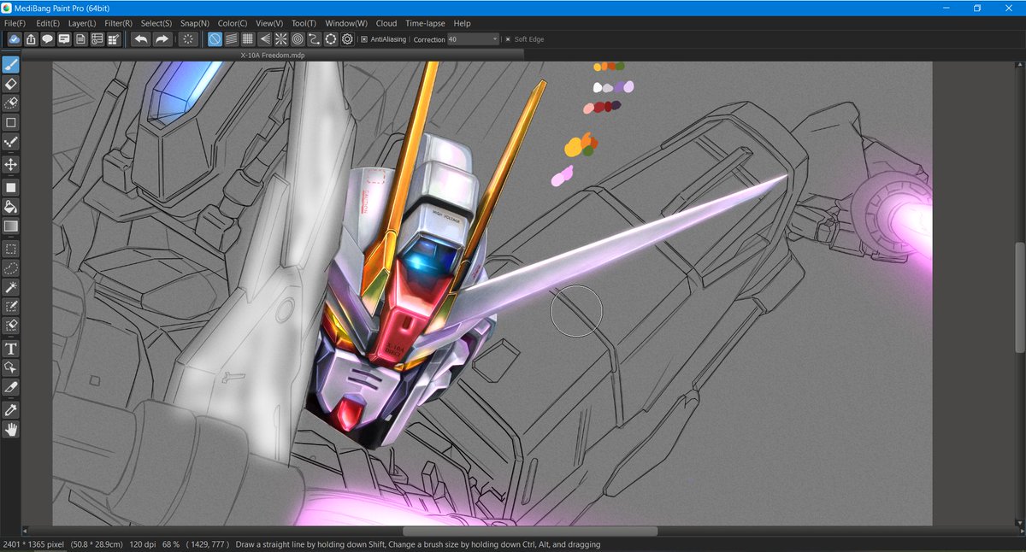1026x552 pixels.
Task: Open the Snap menu
Action: coord(194,23)
